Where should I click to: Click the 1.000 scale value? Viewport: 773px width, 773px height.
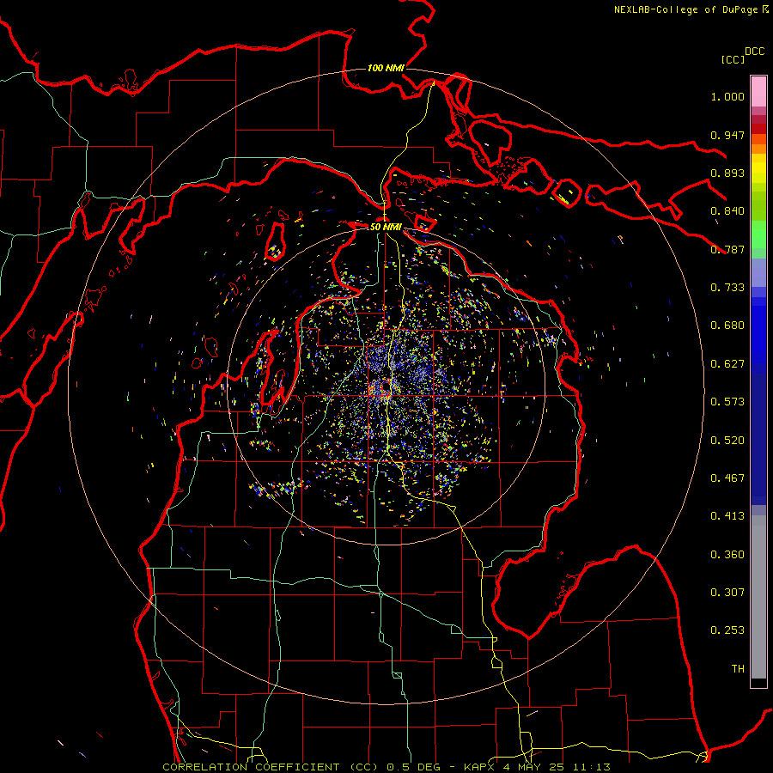[727, 96]
